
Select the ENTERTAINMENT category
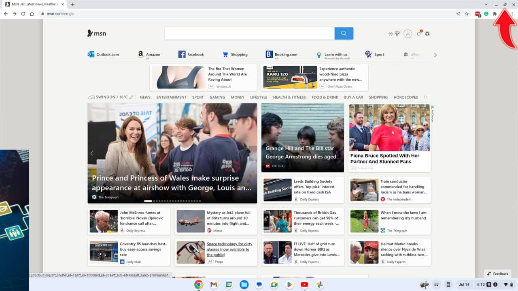(171, 97)
